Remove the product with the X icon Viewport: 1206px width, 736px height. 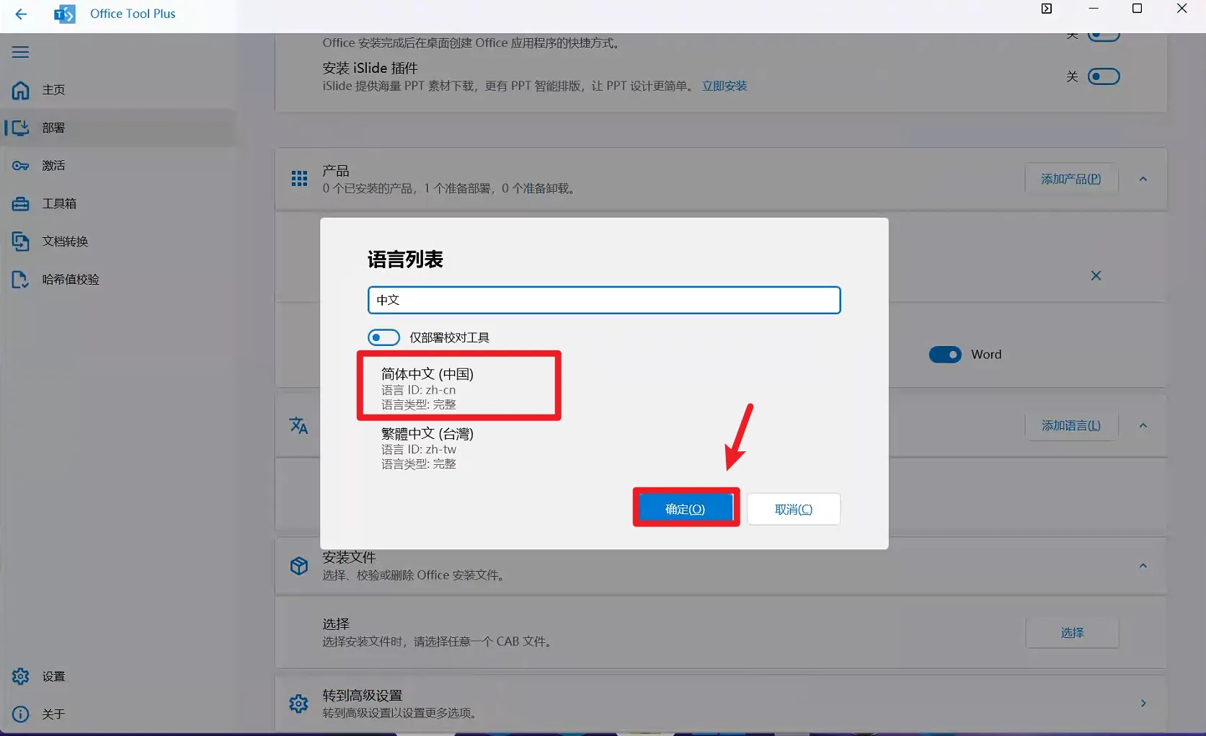1096,275
